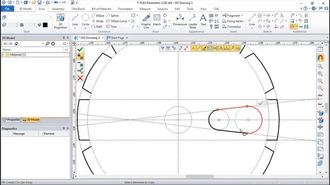Open the Offset Curve dropdown arrow
The image size is (330, 185).
pos(129,21)
